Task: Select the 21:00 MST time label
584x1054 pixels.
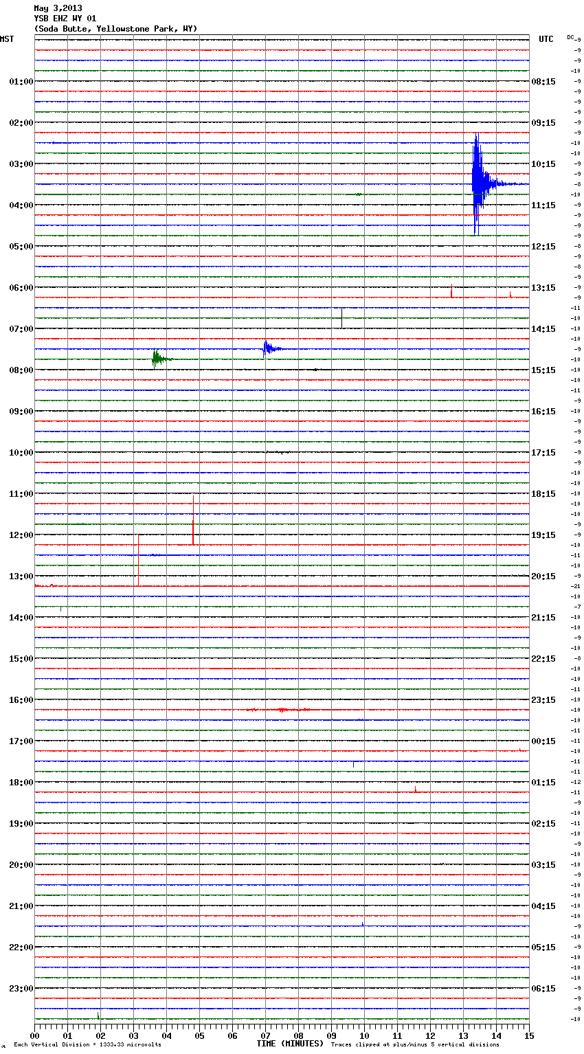Action: [21, 906]
